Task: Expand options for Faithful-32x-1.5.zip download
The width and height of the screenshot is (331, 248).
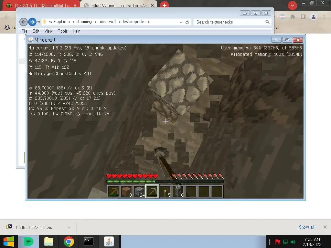Action: coord(69,227)
